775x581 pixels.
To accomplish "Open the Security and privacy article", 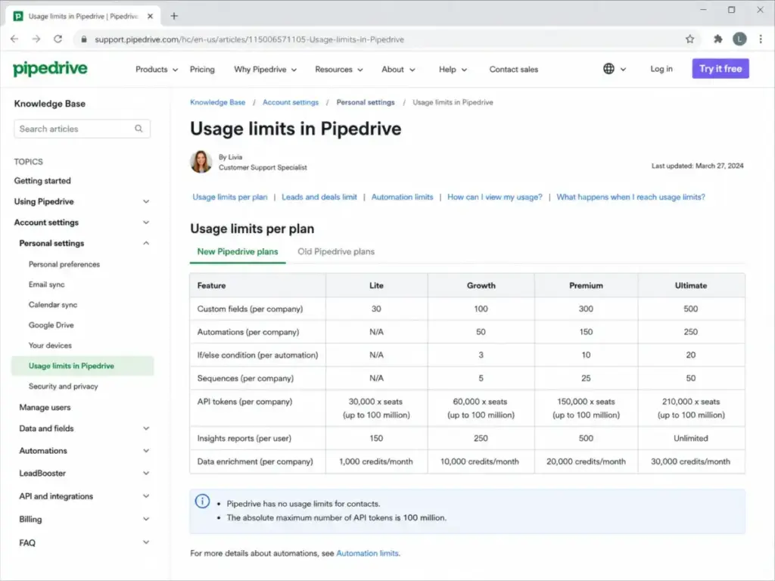I will (64, 387).
